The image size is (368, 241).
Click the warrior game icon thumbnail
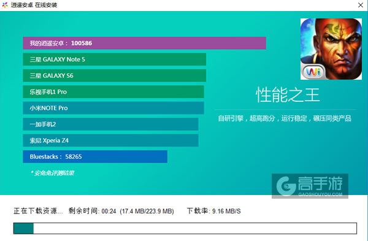[331, 49]
